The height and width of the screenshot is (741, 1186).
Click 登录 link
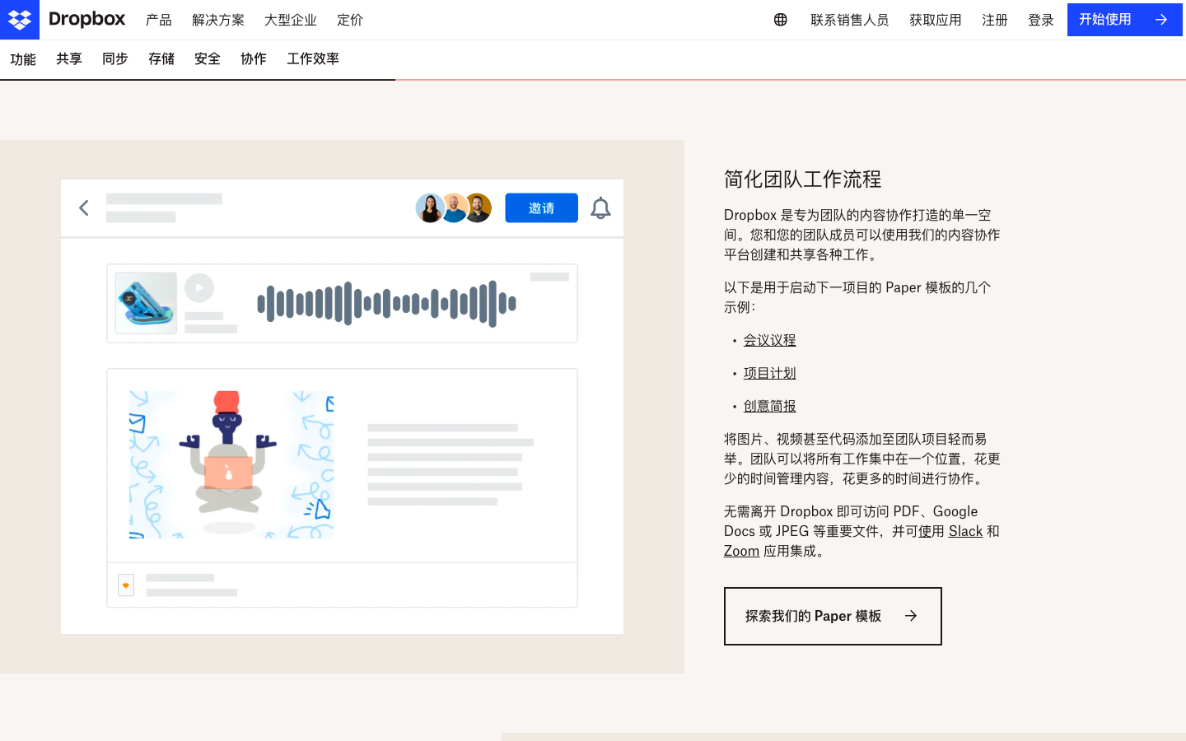click(1041, 20)
